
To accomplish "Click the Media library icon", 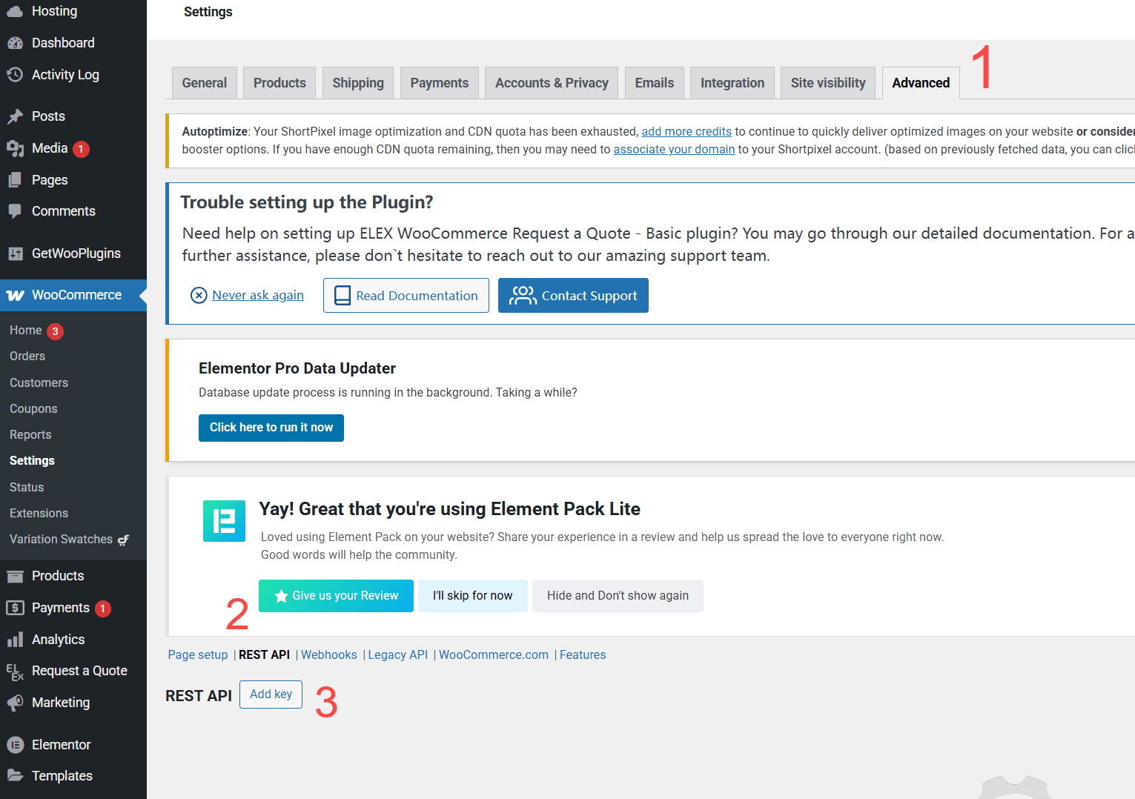I will tap(15, 148).
